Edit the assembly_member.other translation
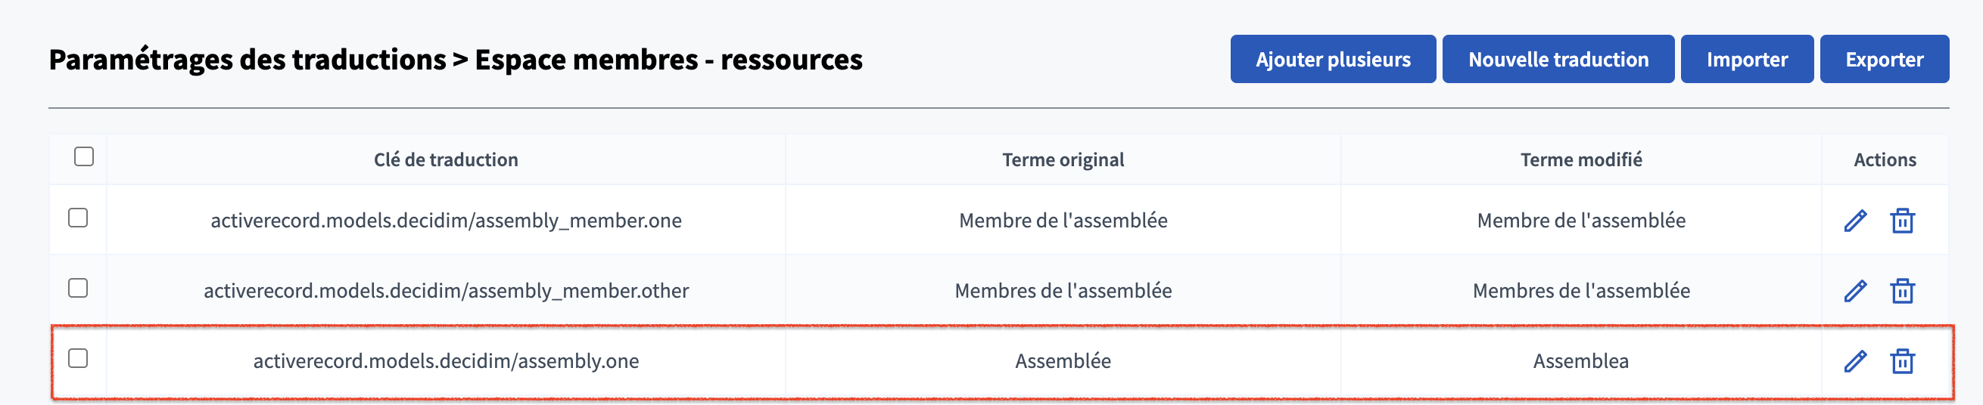The image size is (1983, 405). click(1854, 290)
